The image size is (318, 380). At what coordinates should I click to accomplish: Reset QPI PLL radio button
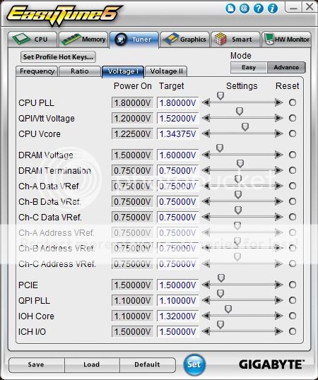pyautogui.click(x=293, y=300)
